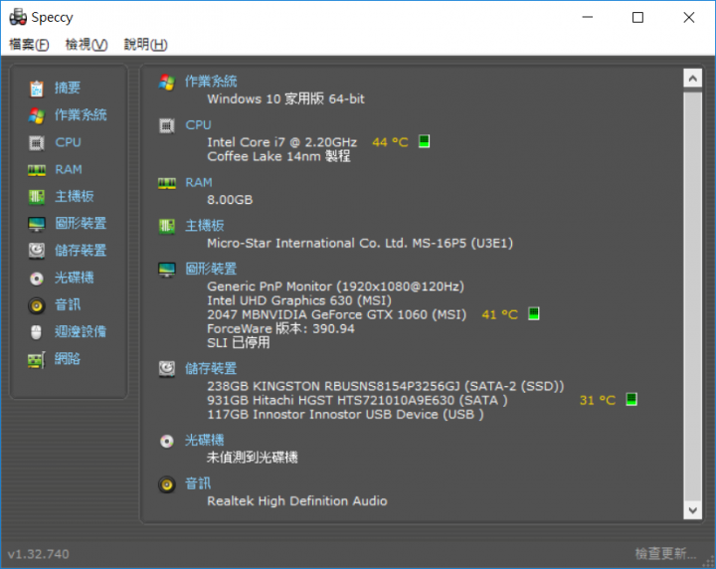Click ForceWare 版本: 390.94 line

click(x=280, y=329)
